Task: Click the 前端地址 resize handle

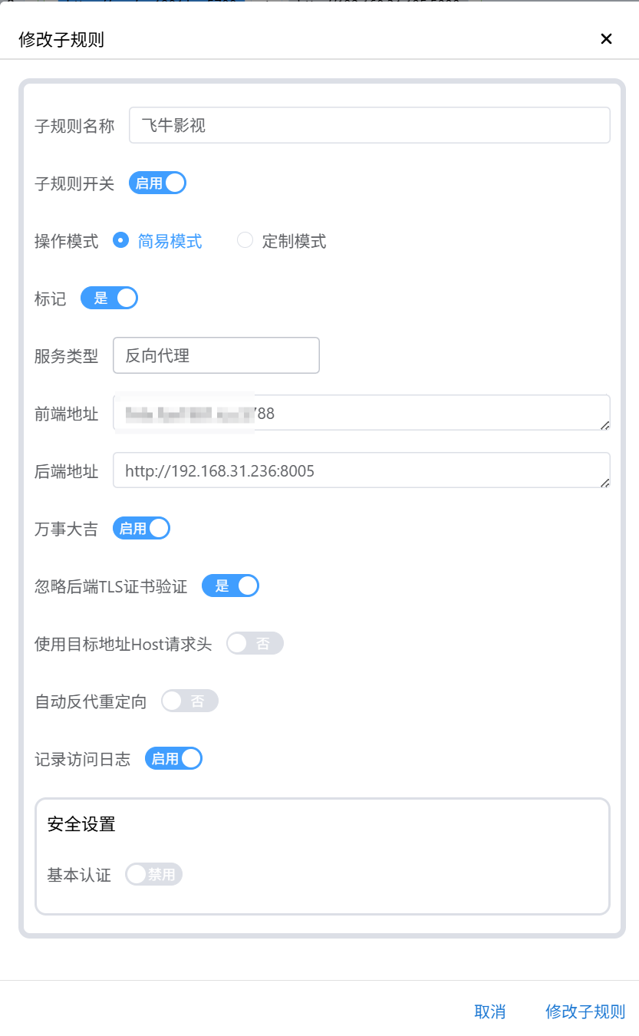Action: 605,425
